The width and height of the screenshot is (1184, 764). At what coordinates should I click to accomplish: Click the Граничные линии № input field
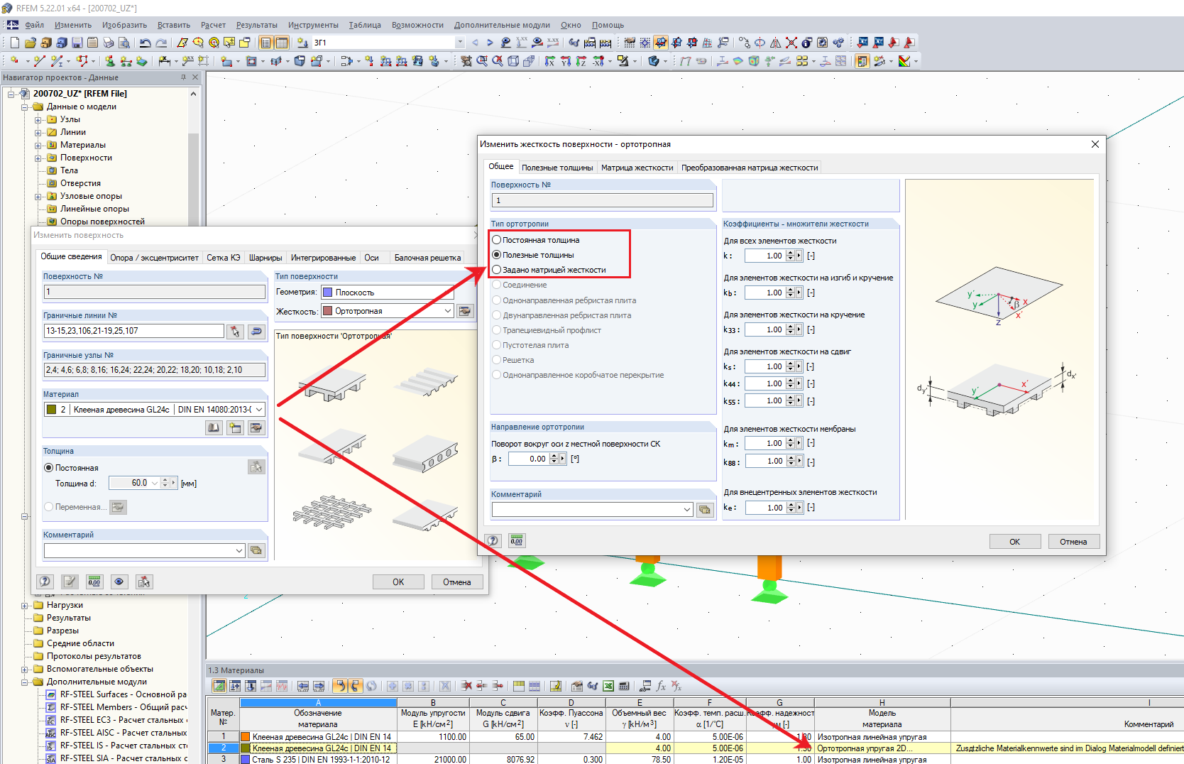click(134, 331)
